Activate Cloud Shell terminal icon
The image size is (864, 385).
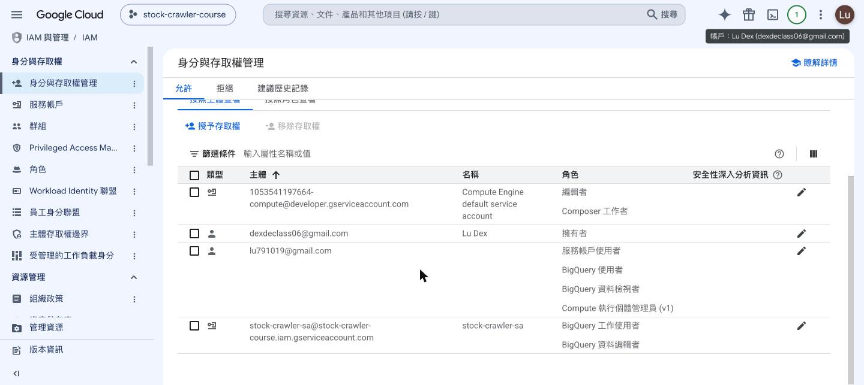pos(773,14)
